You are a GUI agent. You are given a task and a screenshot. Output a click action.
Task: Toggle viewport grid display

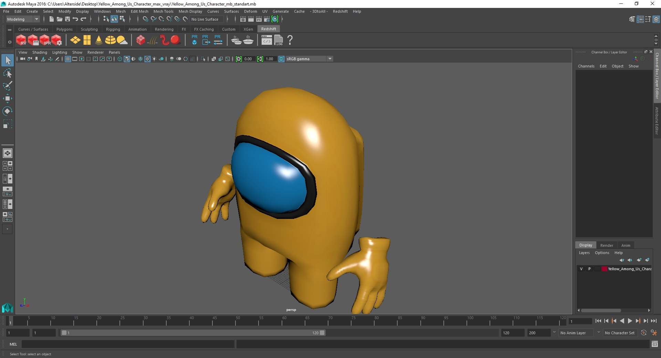point(68,59)
